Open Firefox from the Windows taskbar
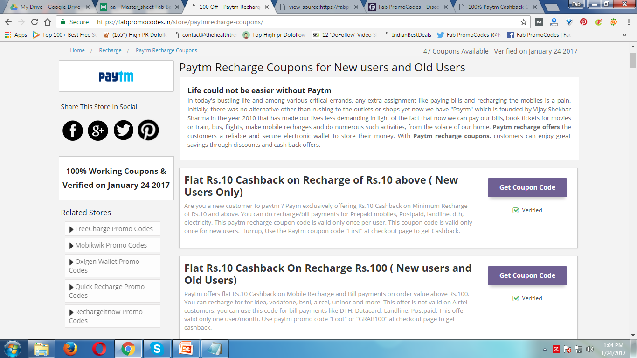Image resolution: width=637 pixels, height=358 pixels. (x=70, y=349)
